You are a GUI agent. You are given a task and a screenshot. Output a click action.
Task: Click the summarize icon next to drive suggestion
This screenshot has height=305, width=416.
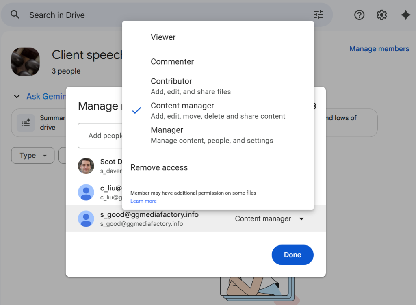coord(26,123)
